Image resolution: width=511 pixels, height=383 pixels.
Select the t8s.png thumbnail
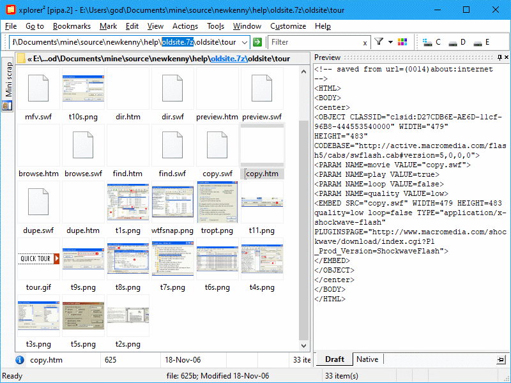click(x=128, y=259)
